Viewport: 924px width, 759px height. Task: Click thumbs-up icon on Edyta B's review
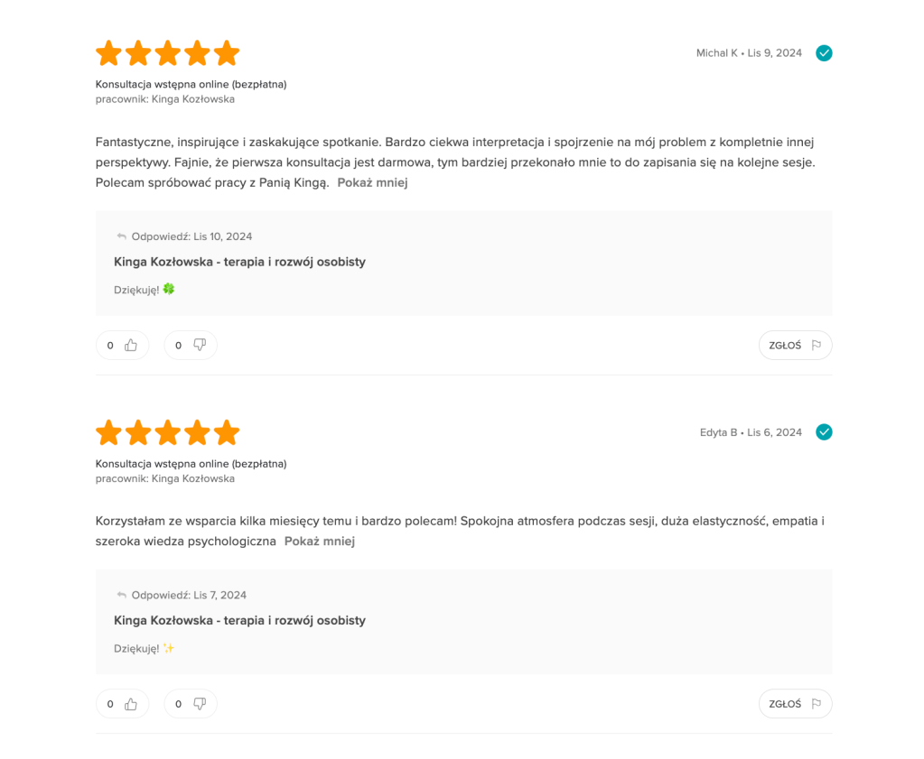coord(131,704)
